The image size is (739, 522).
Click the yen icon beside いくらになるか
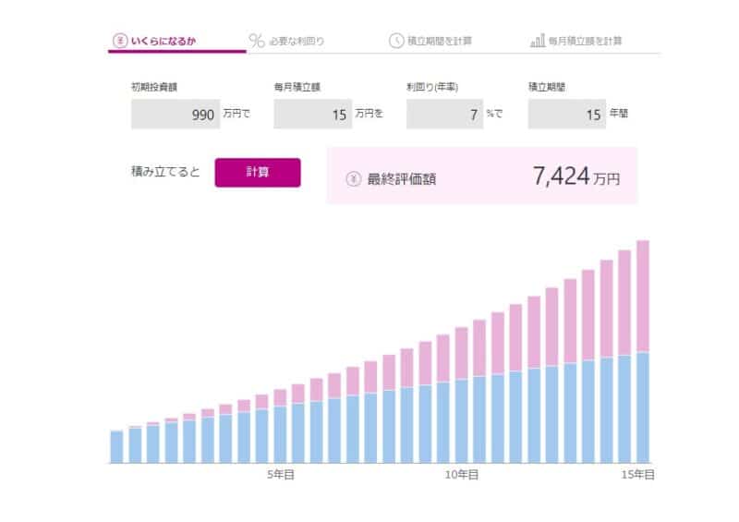pyautogui.click(x=120, y=41)
